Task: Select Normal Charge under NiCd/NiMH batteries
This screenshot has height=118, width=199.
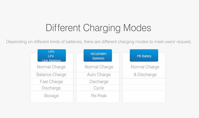Action: coord(99,67)
